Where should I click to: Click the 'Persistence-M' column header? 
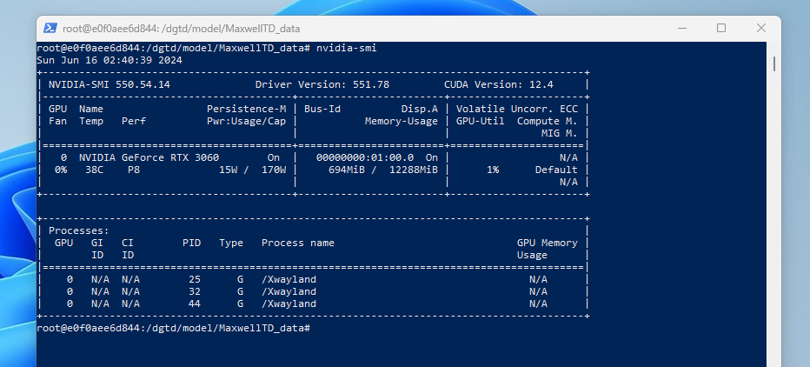pos(247,109)
